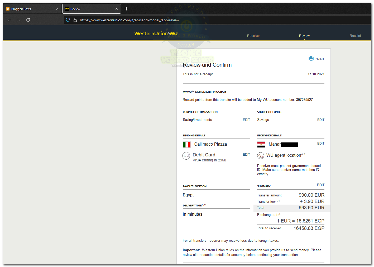Edit the purpose of transaction
Screen dimensions: 374x267
[246, 120]
